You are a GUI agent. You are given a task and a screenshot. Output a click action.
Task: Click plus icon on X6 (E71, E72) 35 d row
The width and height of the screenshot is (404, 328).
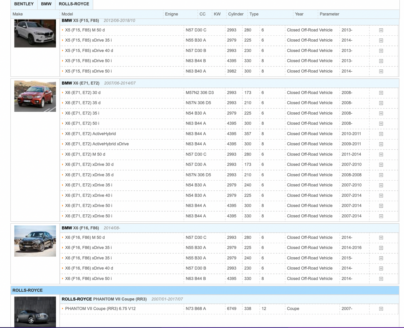click(381, 103)
